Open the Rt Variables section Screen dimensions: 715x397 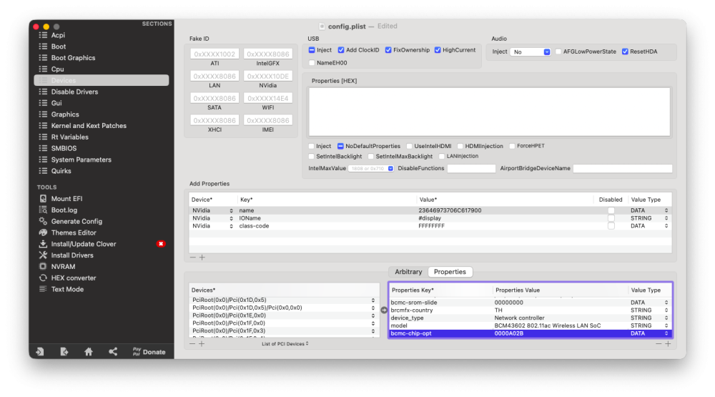70,137
